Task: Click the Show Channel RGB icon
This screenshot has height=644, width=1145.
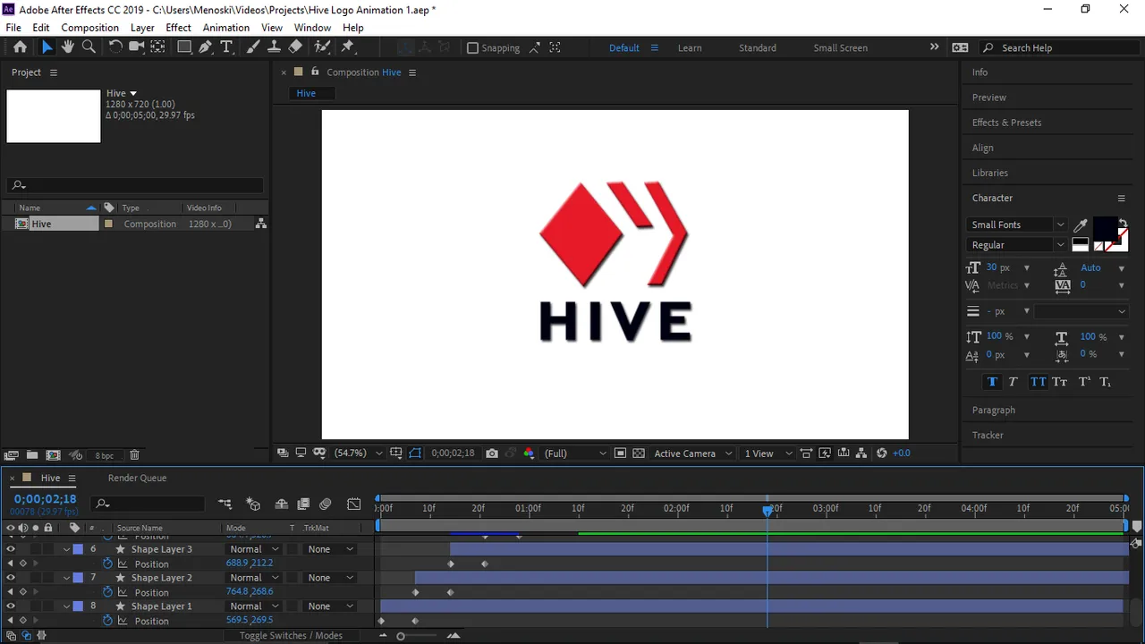Action: 529,453
